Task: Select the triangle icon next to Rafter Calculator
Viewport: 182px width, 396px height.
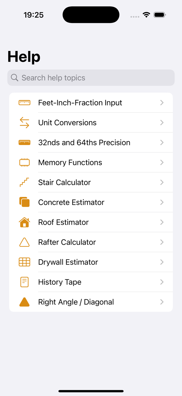Action: (24, 242)
